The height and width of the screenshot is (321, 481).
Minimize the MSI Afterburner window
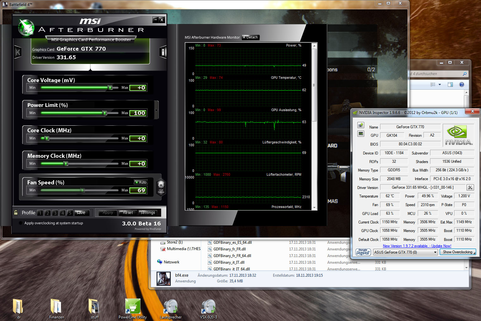coord(155,20)
